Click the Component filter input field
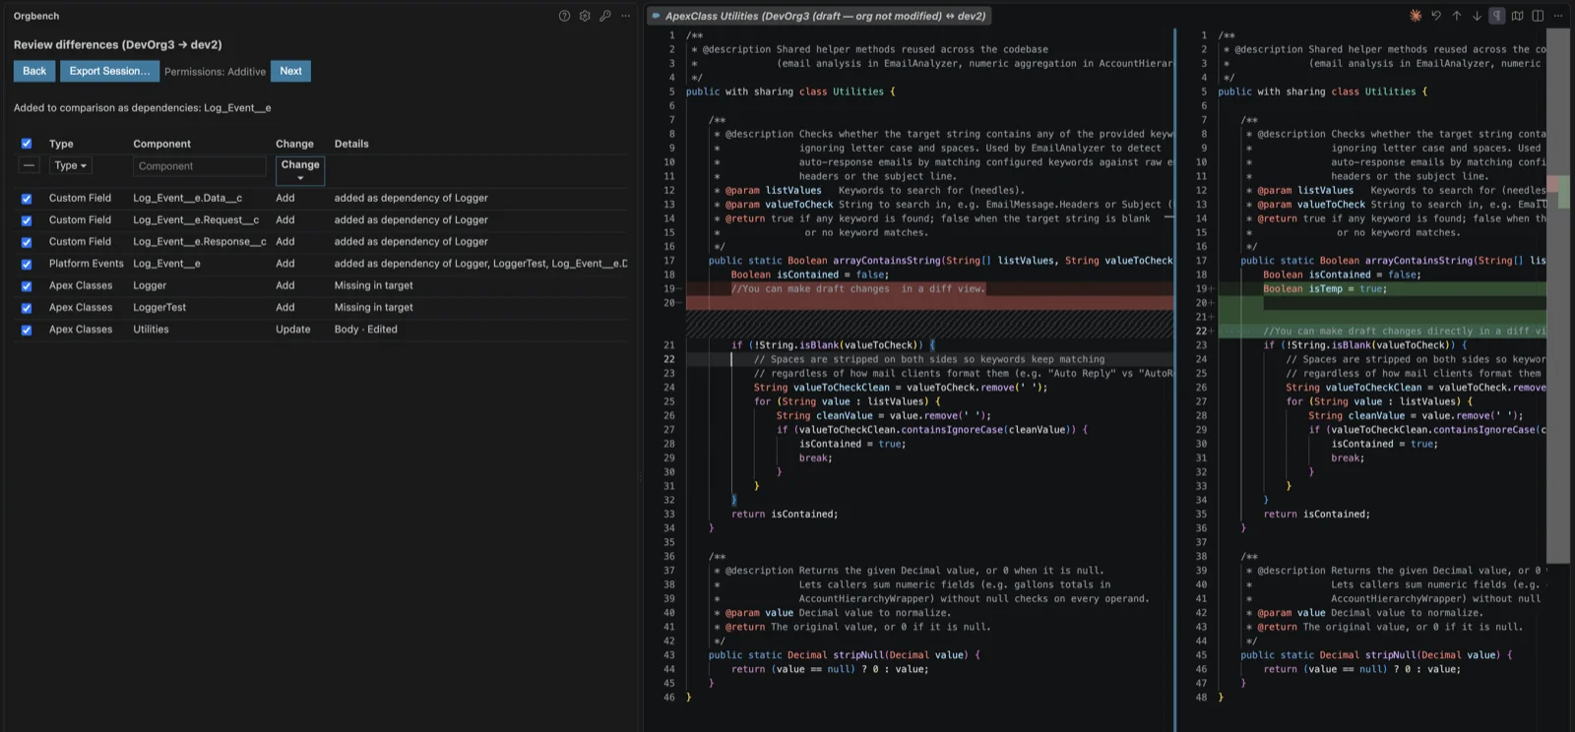 coord(200,166)
